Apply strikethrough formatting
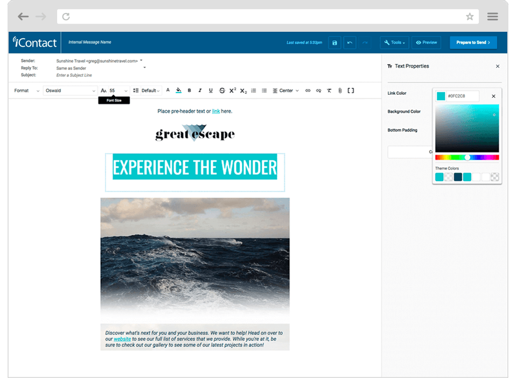Screen dimensions: 517x378 222,90
